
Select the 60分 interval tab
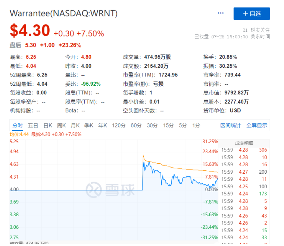[x=136, y=125]
